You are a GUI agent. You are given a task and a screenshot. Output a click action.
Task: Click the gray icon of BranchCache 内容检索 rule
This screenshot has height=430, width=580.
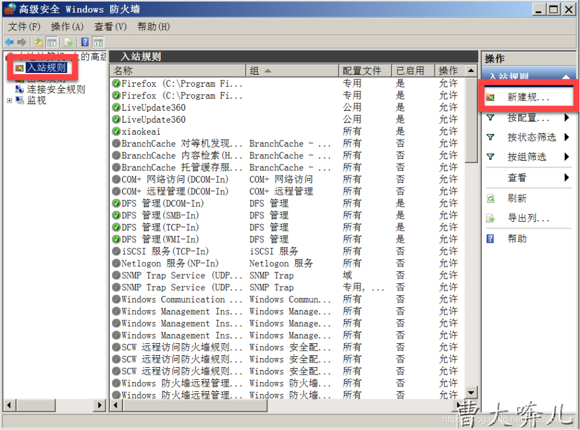coord(116,155)
